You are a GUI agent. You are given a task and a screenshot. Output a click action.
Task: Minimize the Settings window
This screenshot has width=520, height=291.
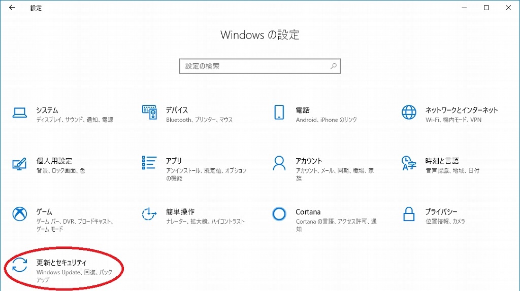tap(464, 8)
